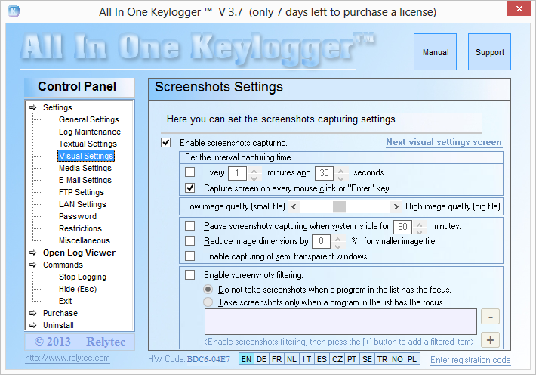Disable the Enable screenshots capturing checkbox

[x=166, y=142]
